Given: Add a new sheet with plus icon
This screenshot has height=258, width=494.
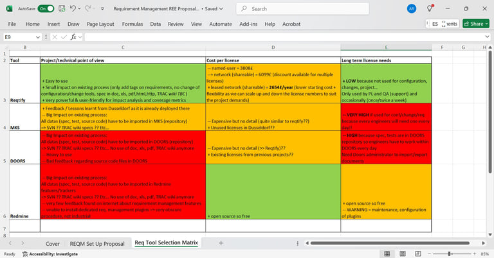Looking at the screenshot, I should tap(221, 243).
